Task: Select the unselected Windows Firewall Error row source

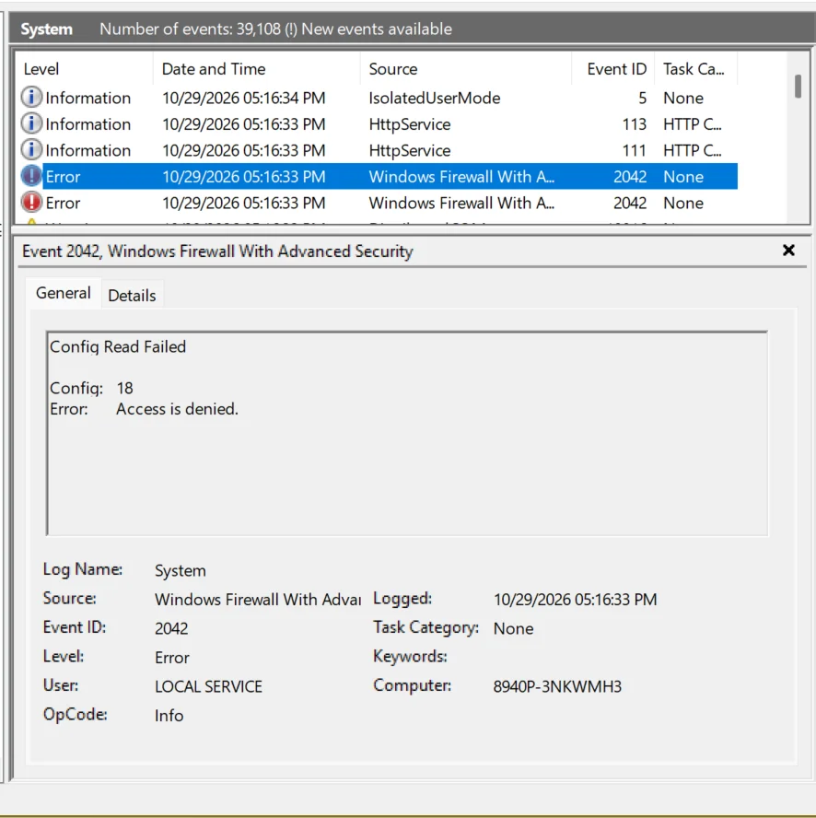Action: tap(461, 203)
